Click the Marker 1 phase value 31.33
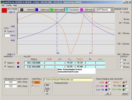The image size is (132, 100). pyautogui.click(x=80, y=63)
